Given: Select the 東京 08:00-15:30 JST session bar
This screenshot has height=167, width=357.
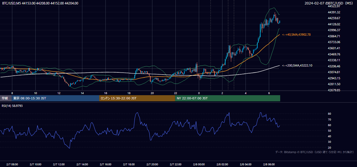Looking at the screenshot, I should pos(55,98).
